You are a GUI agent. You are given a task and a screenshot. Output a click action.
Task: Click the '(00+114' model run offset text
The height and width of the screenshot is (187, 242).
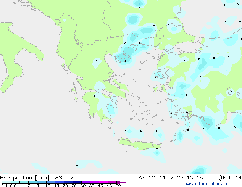[x=230, y=178]
